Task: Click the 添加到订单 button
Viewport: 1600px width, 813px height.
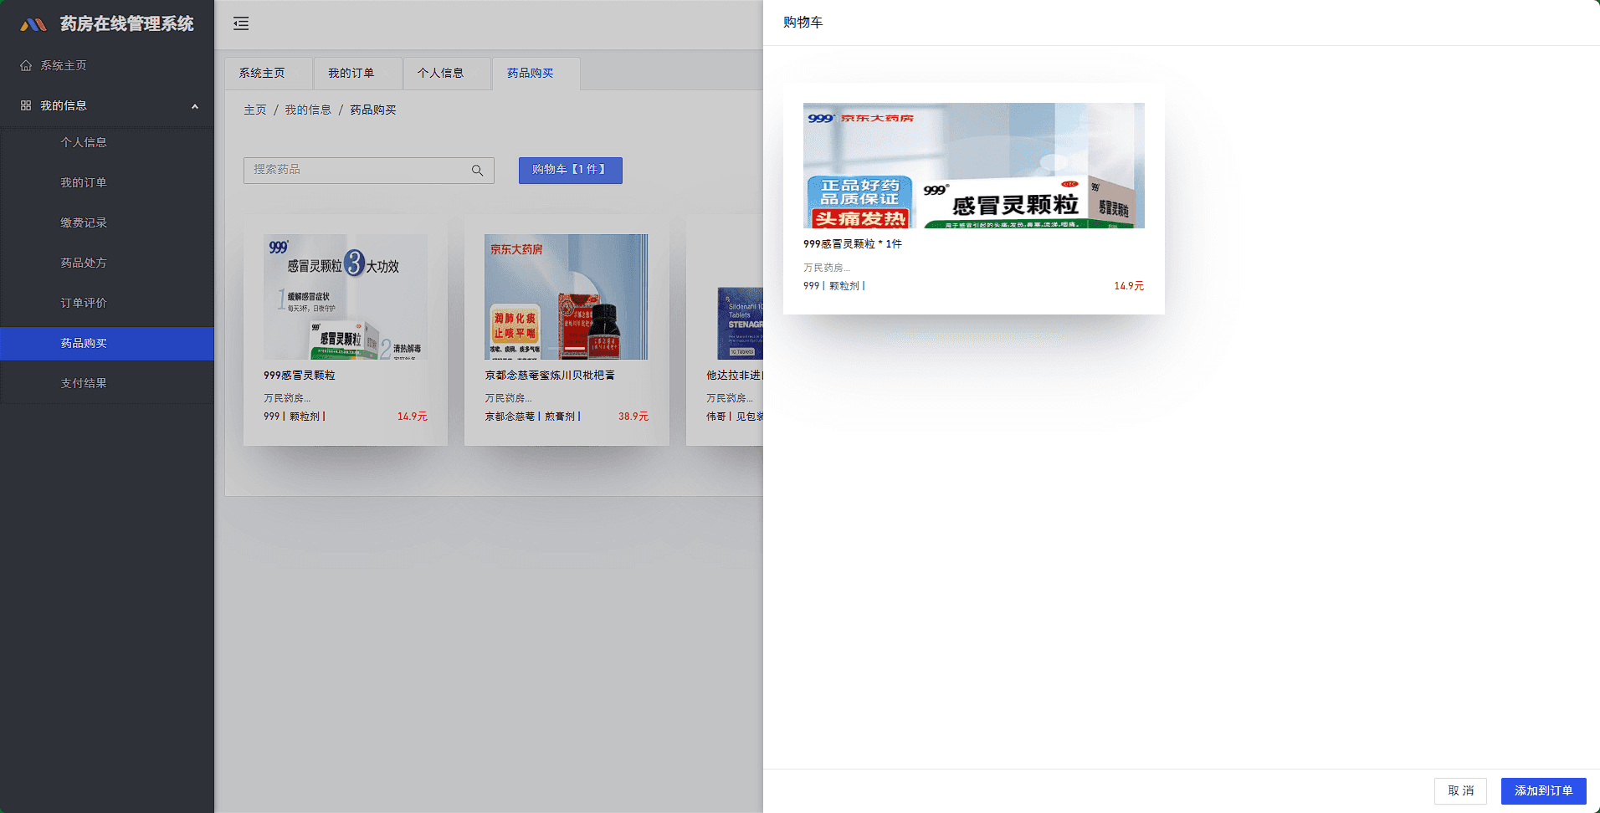Action: coord(1544,791)
